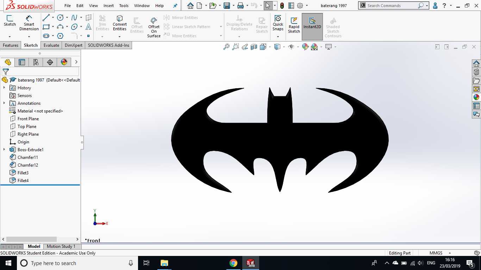Image resolution: width=481 pixels, height=270 pixels.
Task: Click the Offset On Surface tool
Action: (154, 27)
